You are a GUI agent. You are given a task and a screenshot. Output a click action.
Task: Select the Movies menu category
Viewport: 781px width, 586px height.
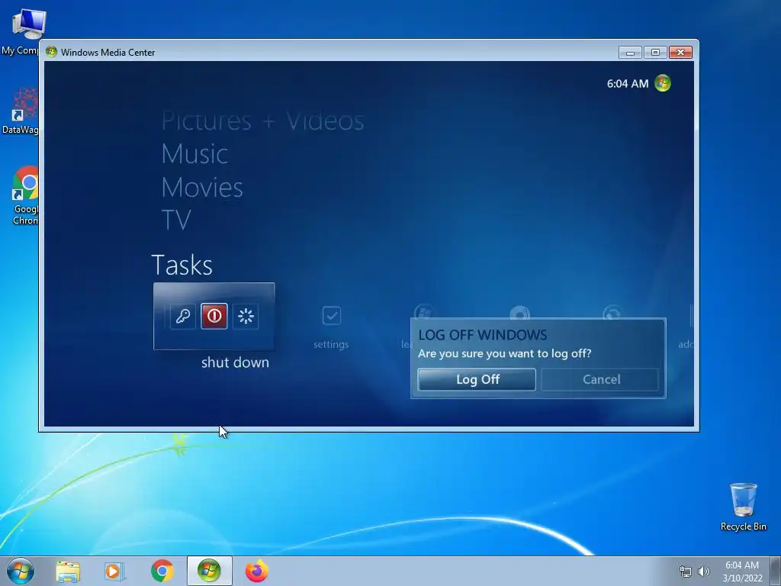(202, 188)
